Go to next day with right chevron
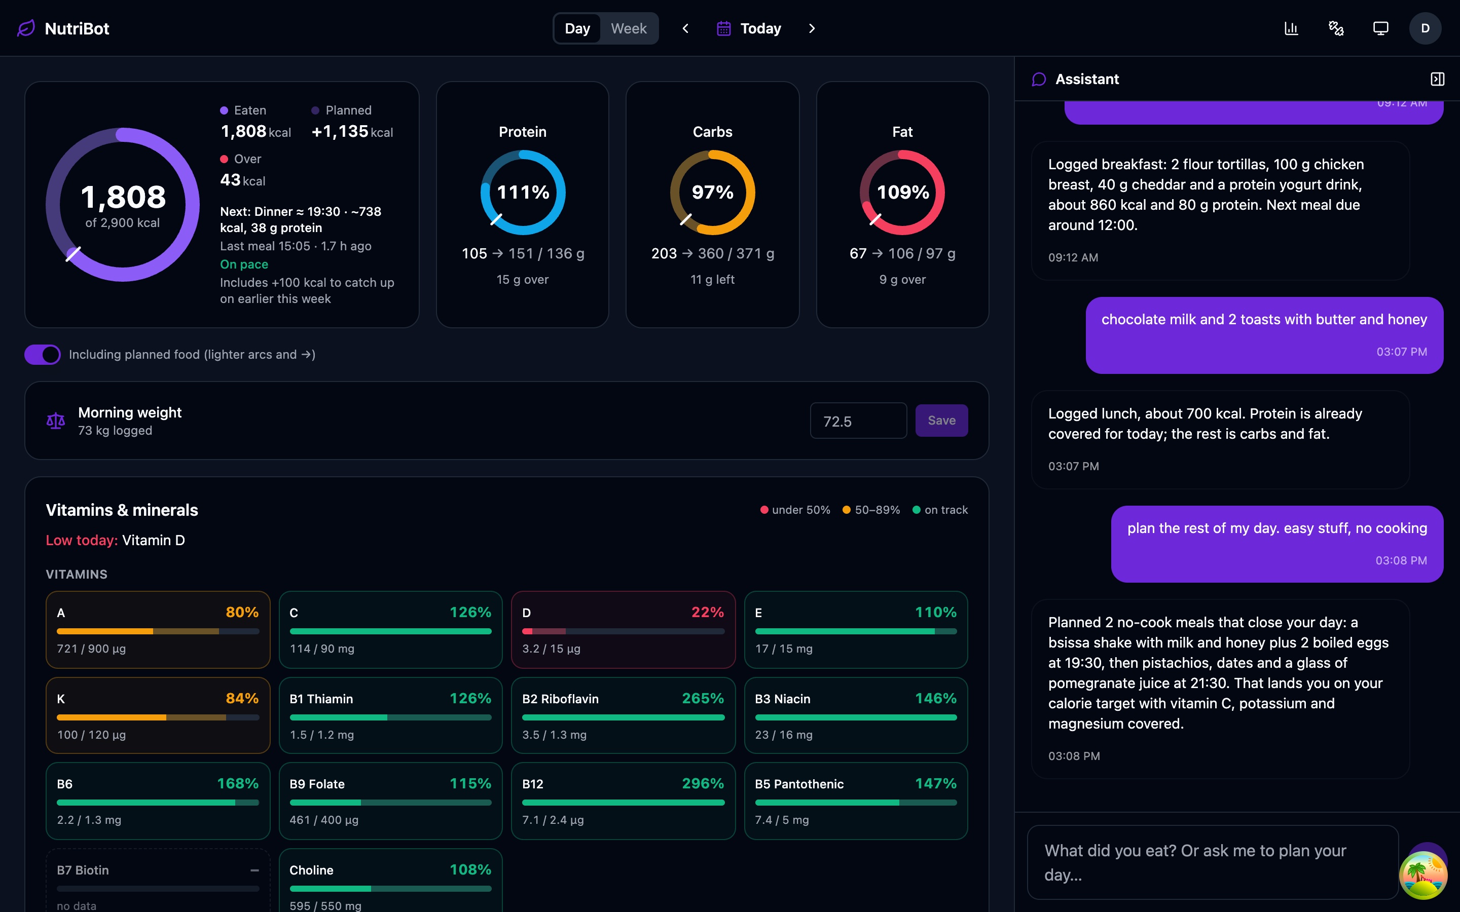This screenshot has width=1460, height=912. tap(812, 28)
